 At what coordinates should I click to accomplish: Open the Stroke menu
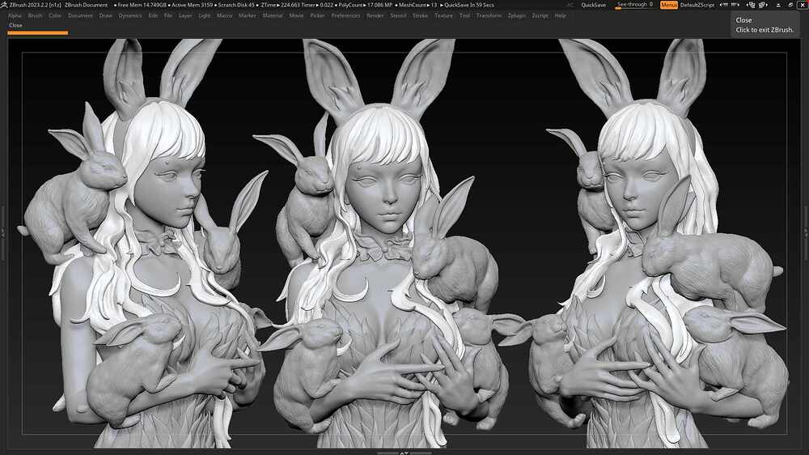click(421, 15)
